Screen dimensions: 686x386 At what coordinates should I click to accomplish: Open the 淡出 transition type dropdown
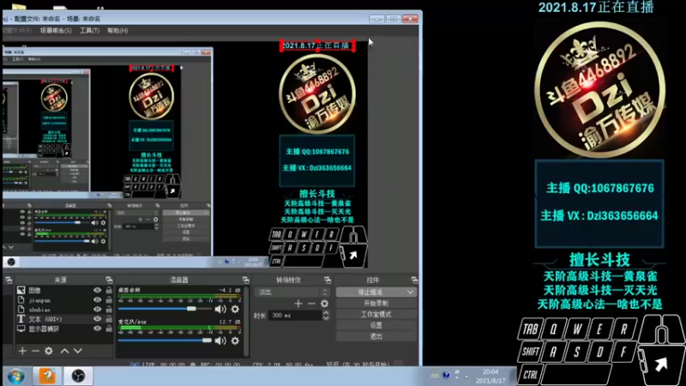pos(292,292)
